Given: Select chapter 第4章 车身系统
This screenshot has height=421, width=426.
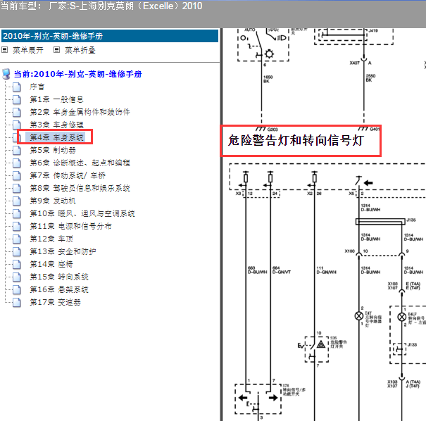Looking at the screenshot, I should [x=56, y=137].
